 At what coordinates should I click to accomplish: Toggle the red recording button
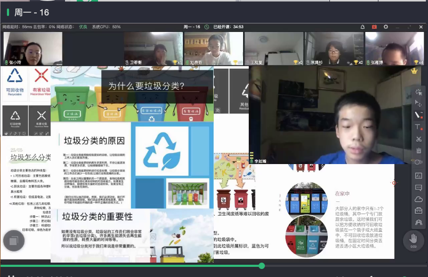pos(374,27)
